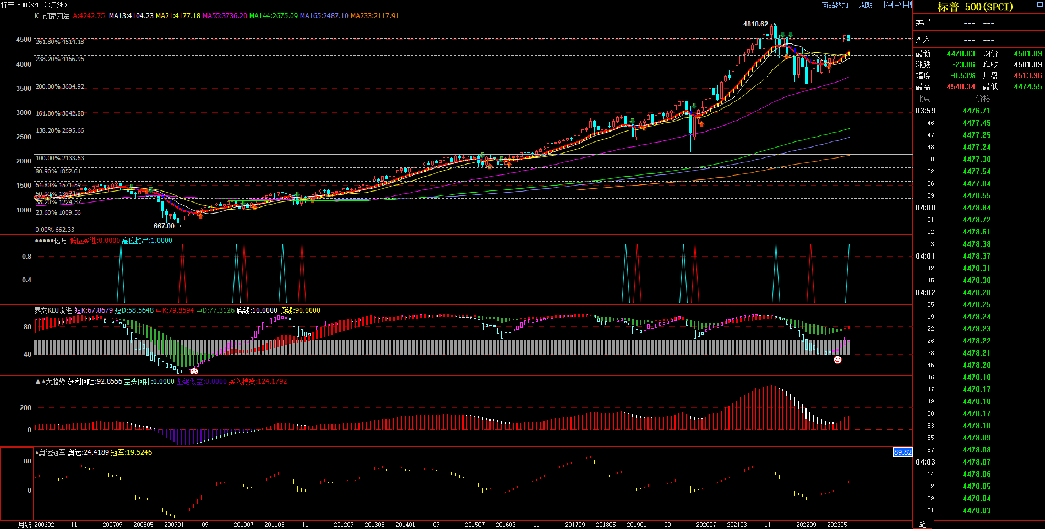
Task: Click the 奥运冠军 indicator label
Action: click(x=52, y=452)
